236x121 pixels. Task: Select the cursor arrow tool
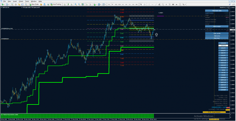point(141,4)
